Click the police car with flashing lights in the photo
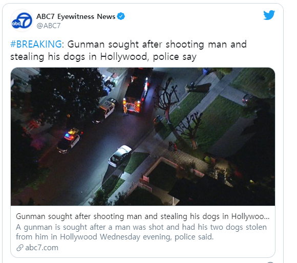The image size is (297, 263). pos(70,140)
